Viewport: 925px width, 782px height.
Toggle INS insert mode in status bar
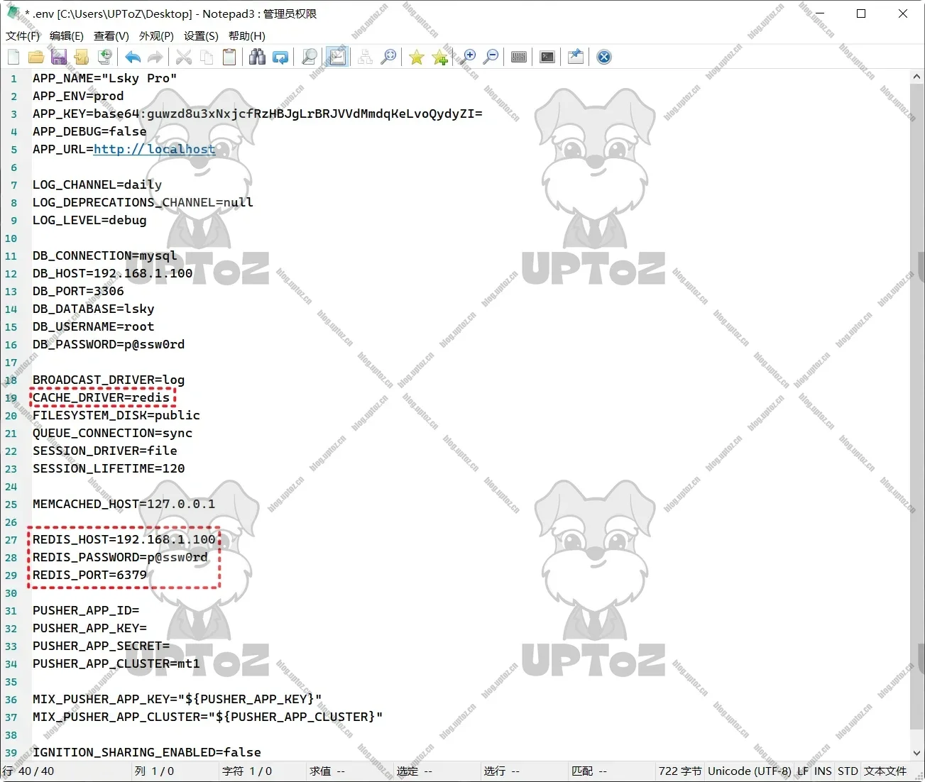[x=823, y=771]
